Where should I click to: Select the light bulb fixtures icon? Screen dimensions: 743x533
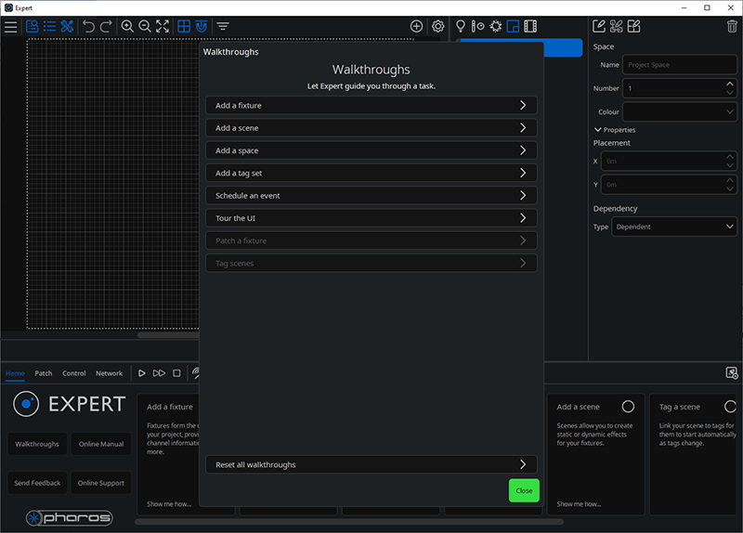460,26
